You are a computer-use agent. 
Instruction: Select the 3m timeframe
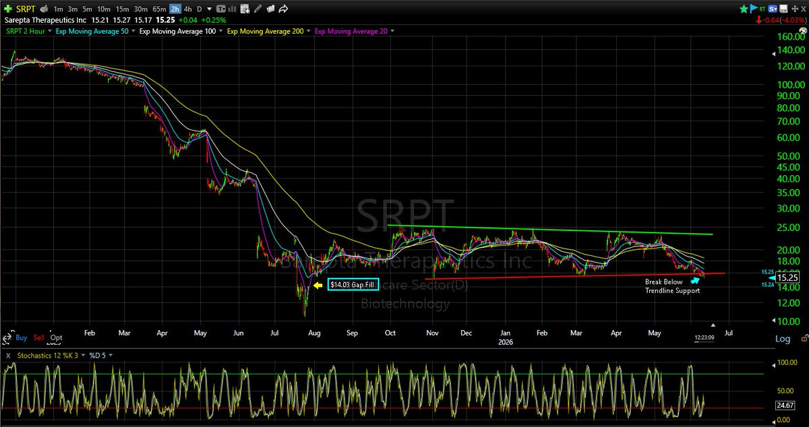(x=73, y=9)
